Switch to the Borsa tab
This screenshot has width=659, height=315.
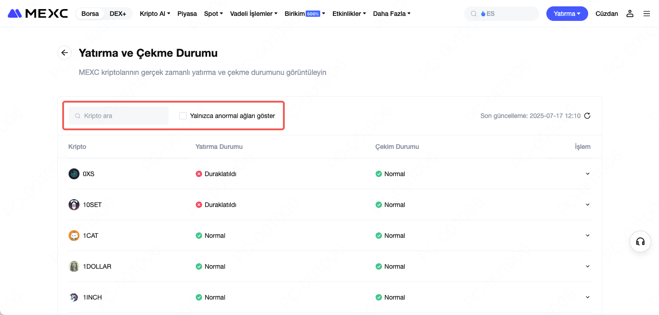[90, 14]
